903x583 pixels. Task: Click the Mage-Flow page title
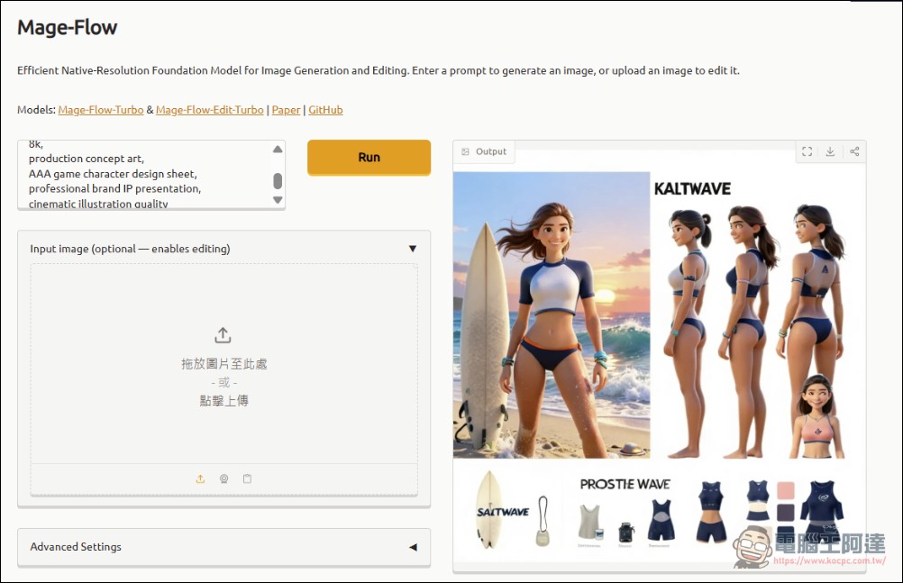coord(68,27)
